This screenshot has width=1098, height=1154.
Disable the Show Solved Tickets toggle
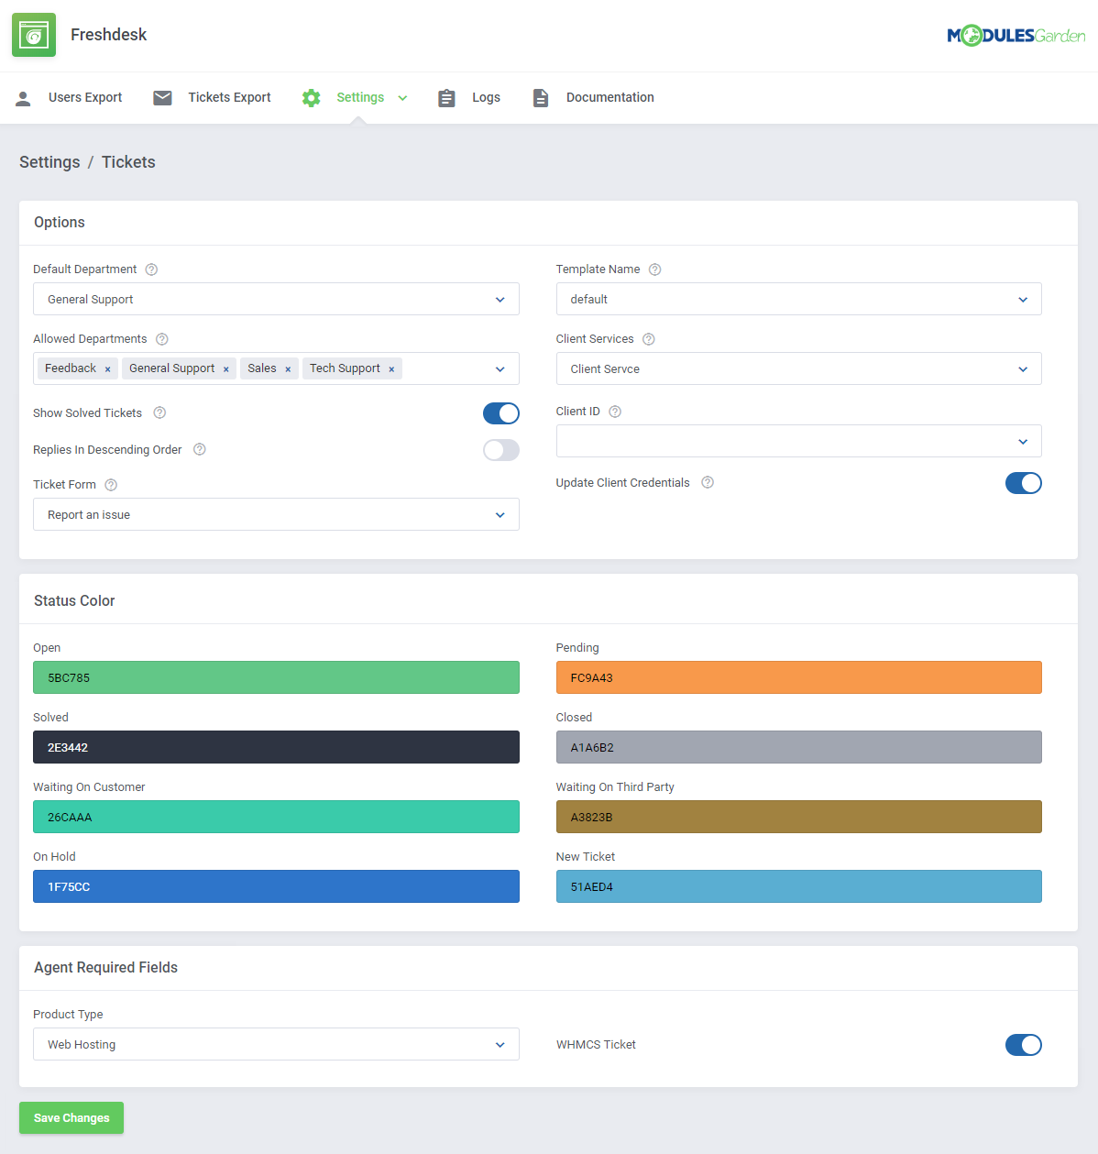[500, 413]
